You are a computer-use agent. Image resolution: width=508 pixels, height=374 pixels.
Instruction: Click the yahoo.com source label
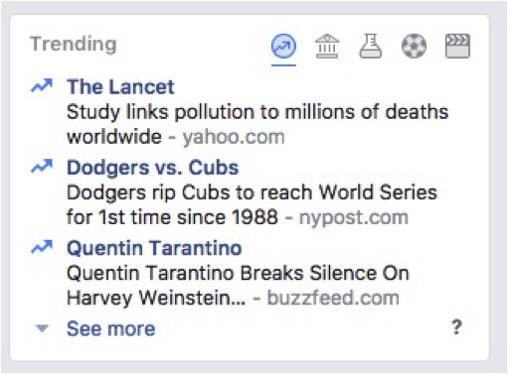(x=234, y=137)
